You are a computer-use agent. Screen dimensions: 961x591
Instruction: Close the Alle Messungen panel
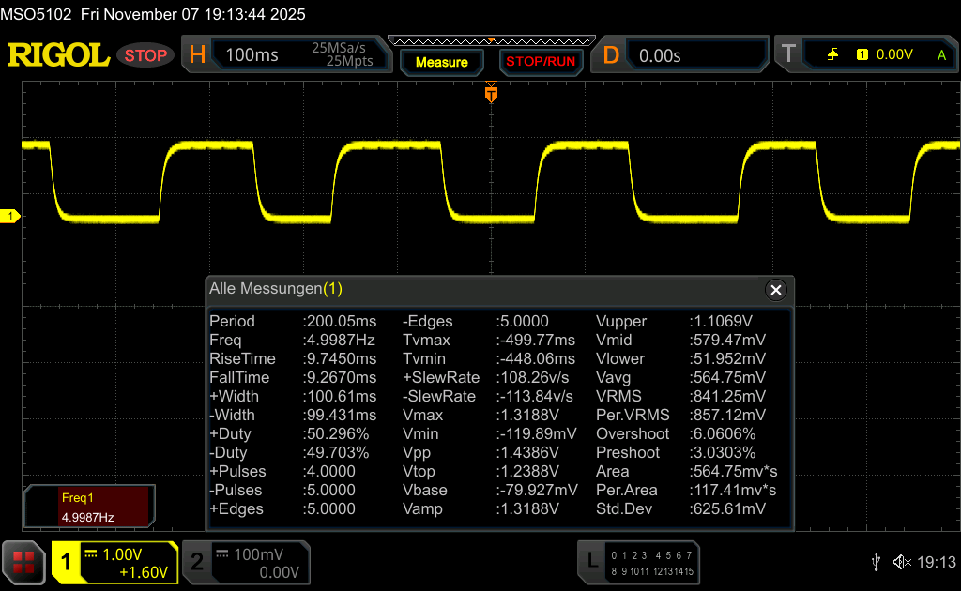pyautogui.click(x=775, y=290)
